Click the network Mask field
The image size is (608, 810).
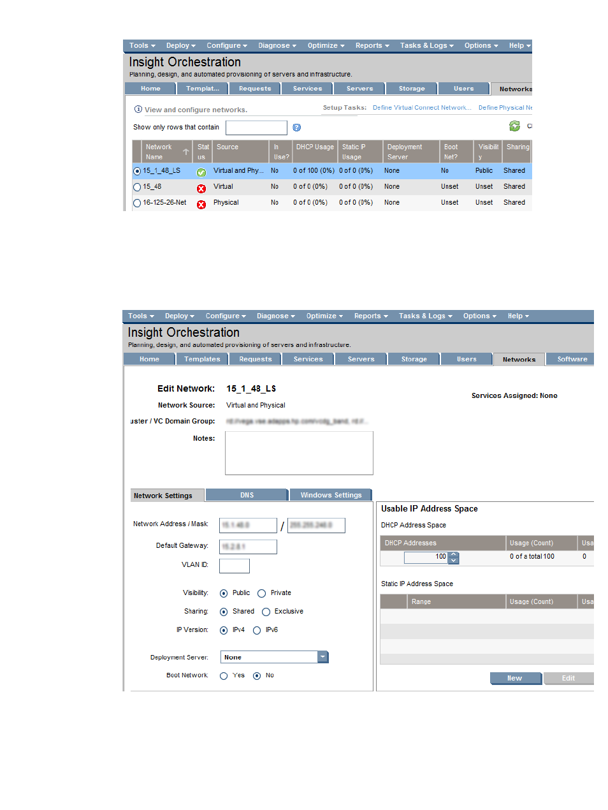coord(317,526)
